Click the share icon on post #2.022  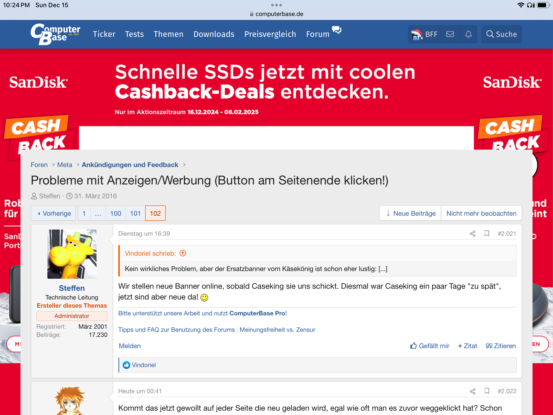point(472,391)
